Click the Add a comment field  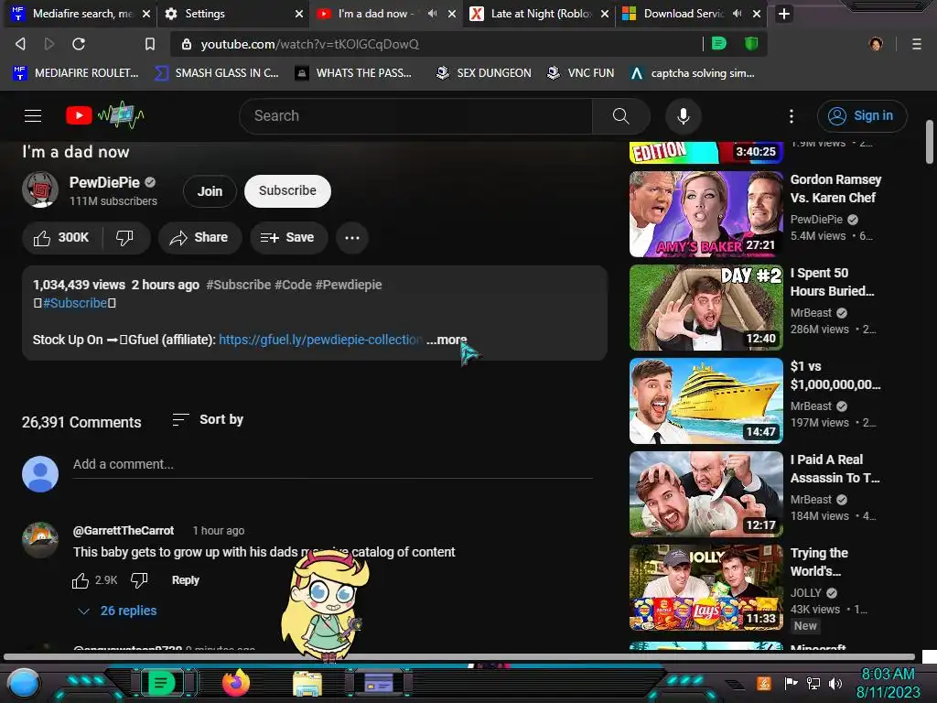click(x=332, y=464)
